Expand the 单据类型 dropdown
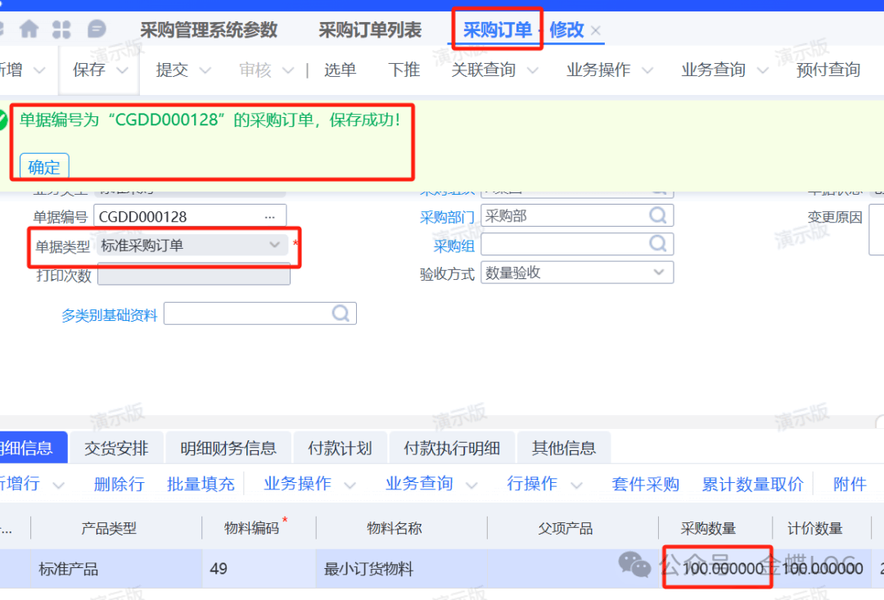 (274, 245)
